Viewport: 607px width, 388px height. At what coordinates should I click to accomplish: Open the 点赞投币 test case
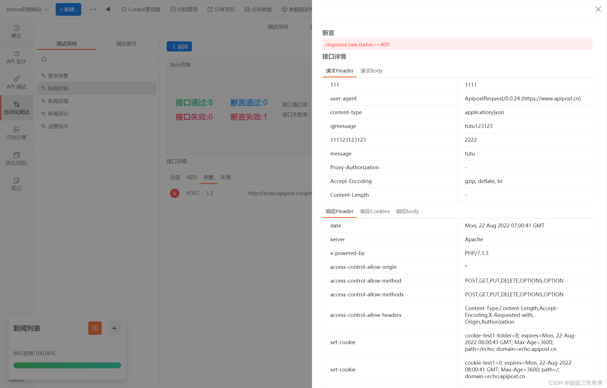(97, 126)
